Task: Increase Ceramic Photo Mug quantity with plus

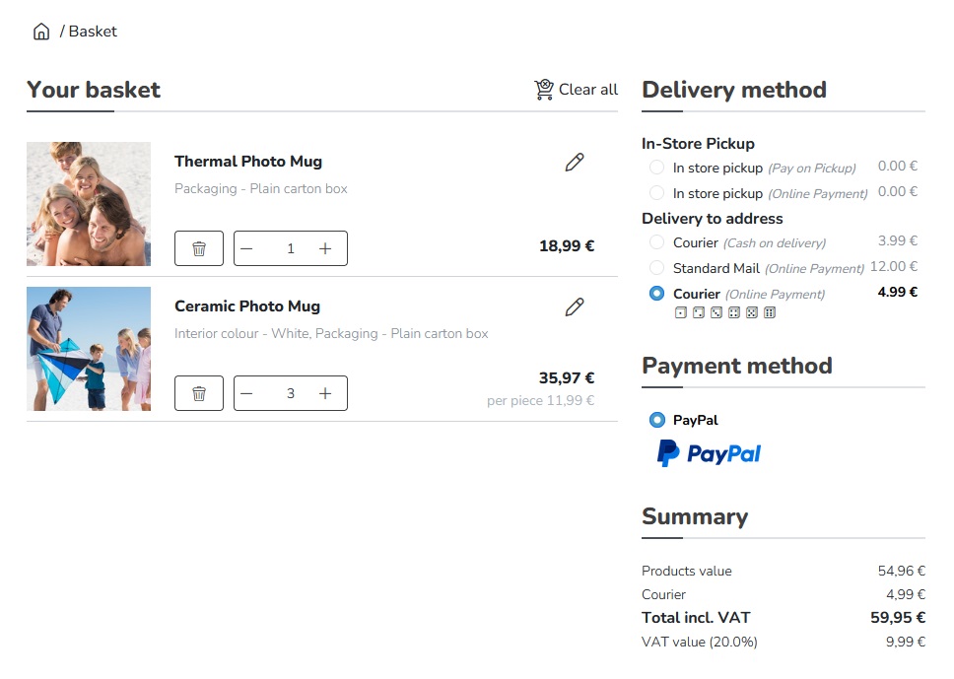Action: 325,393
